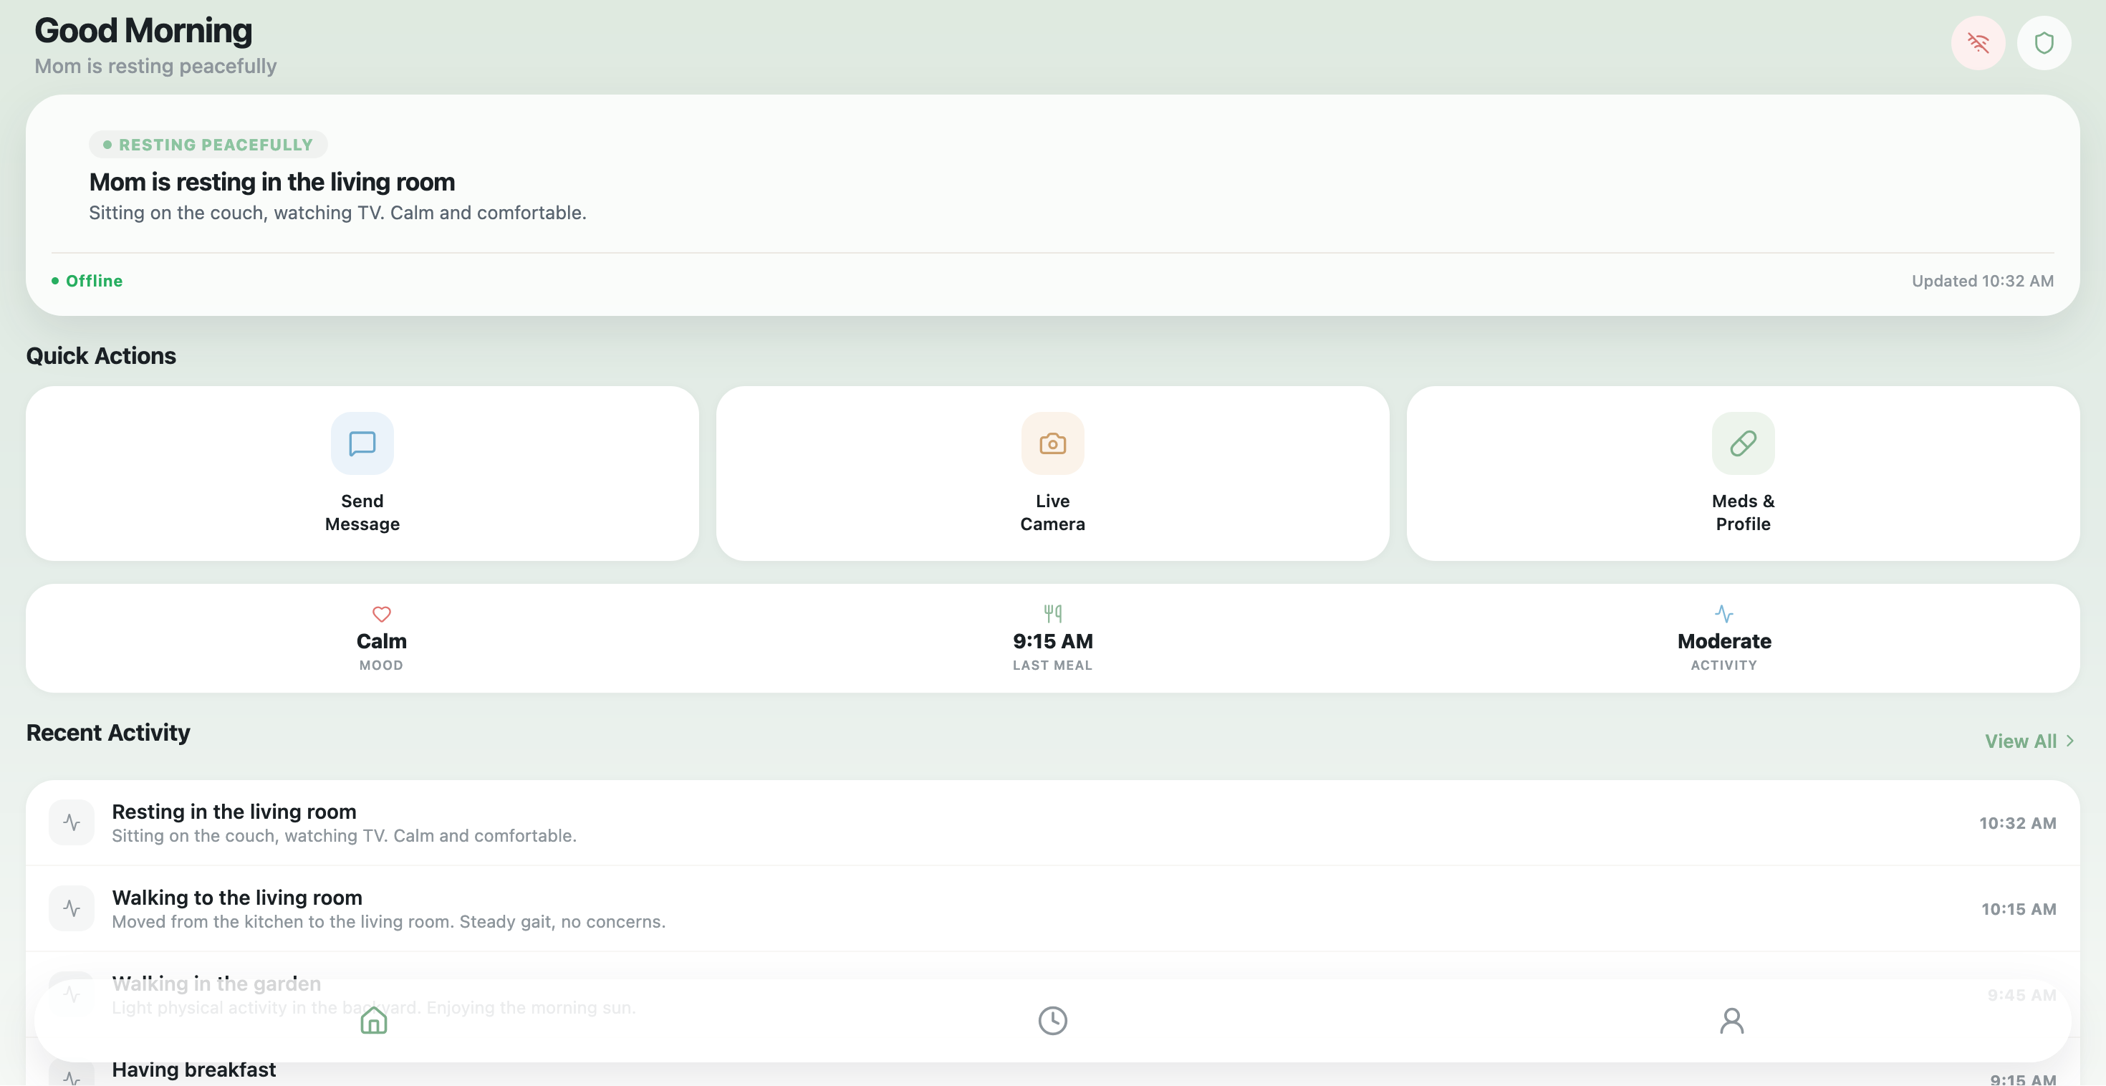This screenshot has height=1086, width=2106.
Task: Click the Resting Peacefully status badge
Action: pos(208,145)
